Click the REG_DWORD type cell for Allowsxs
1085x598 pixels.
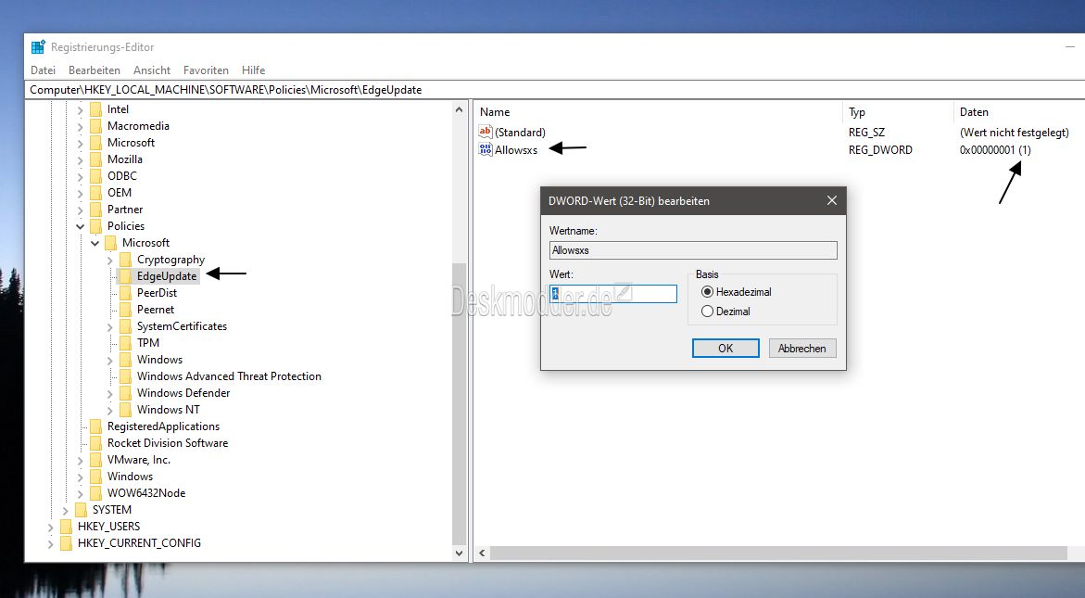pos(880,149)
